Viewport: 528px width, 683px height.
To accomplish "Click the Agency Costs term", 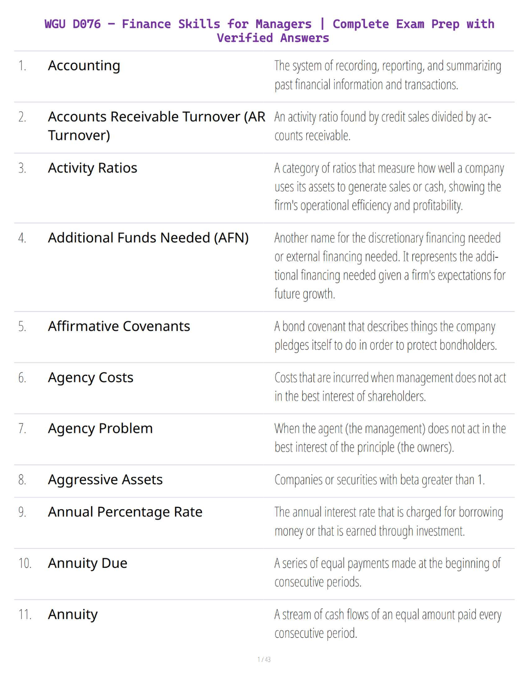I will (x=91, y=378).
